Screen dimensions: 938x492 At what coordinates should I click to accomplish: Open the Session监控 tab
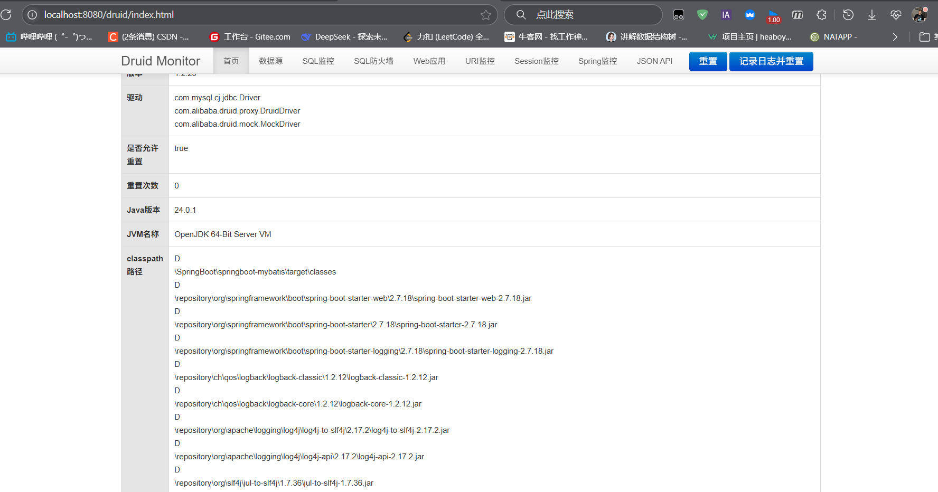[x=537, y=61]
